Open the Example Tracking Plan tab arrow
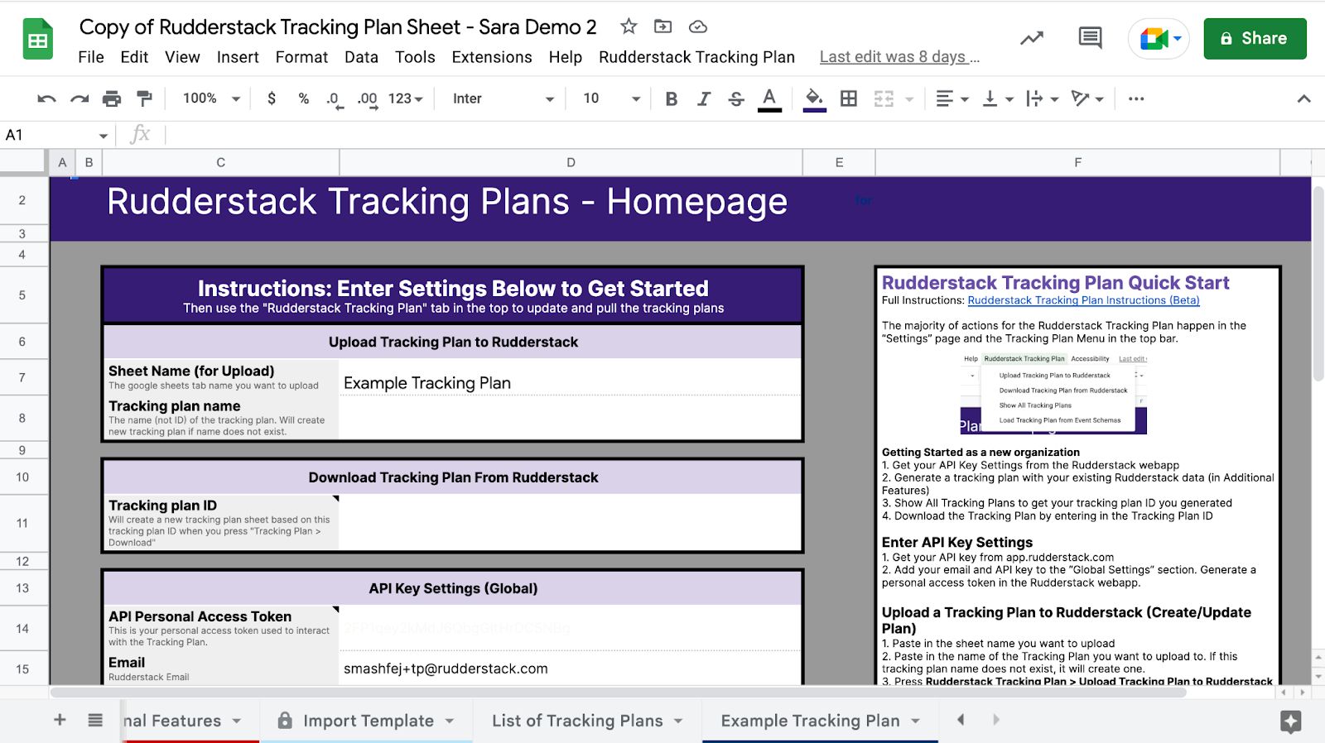 pyautogui.click(x=916, y=721)
